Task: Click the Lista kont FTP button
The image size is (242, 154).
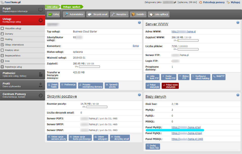Action: pos(153,77)
